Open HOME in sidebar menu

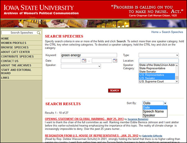coord(21,39)
